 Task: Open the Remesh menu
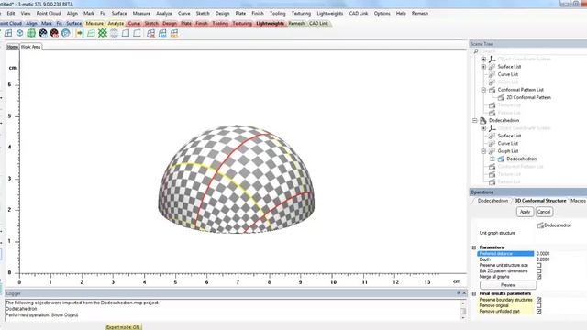(x=420, y=13)
